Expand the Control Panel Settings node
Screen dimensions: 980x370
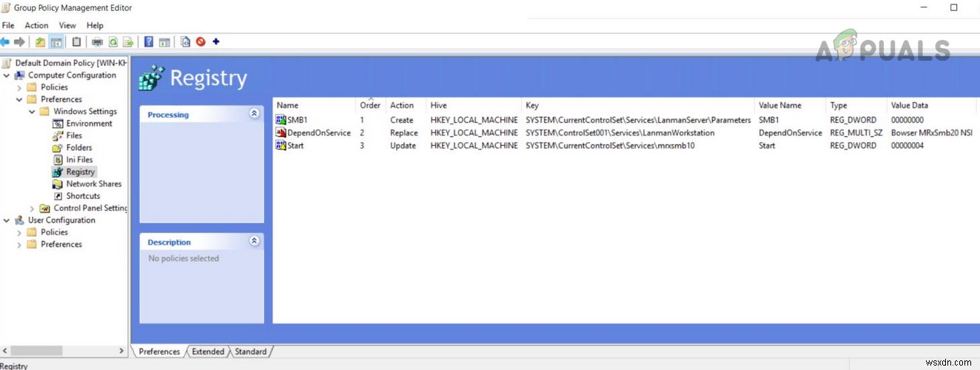32,209
